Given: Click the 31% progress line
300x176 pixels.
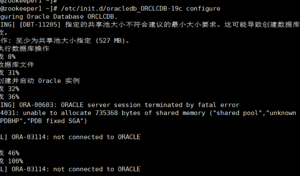Looking at the screenshot, I should [9, 73].
